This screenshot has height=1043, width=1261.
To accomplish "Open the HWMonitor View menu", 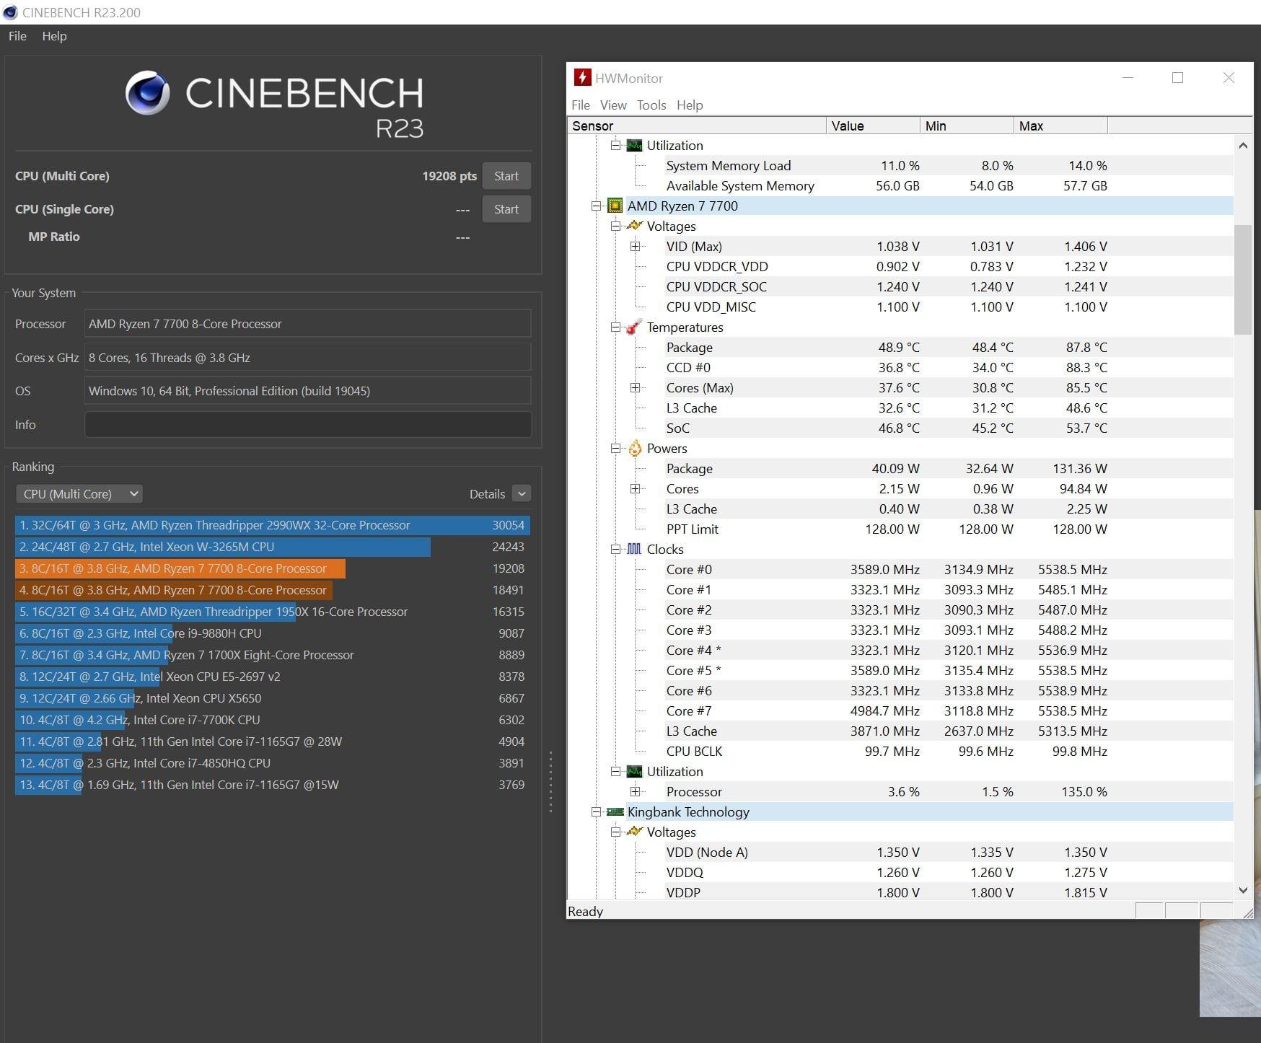I will pos(613,105).
